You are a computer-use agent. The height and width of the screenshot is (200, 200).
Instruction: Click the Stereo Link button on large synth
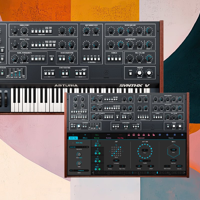(84, 73)
